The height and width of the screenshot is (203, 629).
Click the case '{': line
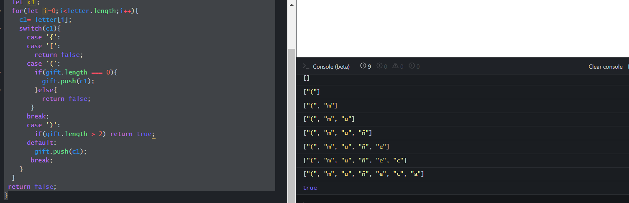(x=44, y=37)
